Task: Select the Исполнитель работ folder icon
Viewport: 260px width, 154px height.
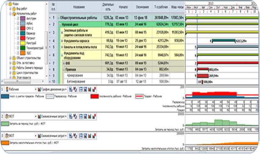Action: [14, 14]
